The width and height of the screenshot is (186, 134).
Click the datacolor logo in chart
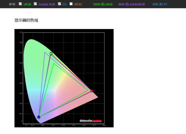point(91,121)
